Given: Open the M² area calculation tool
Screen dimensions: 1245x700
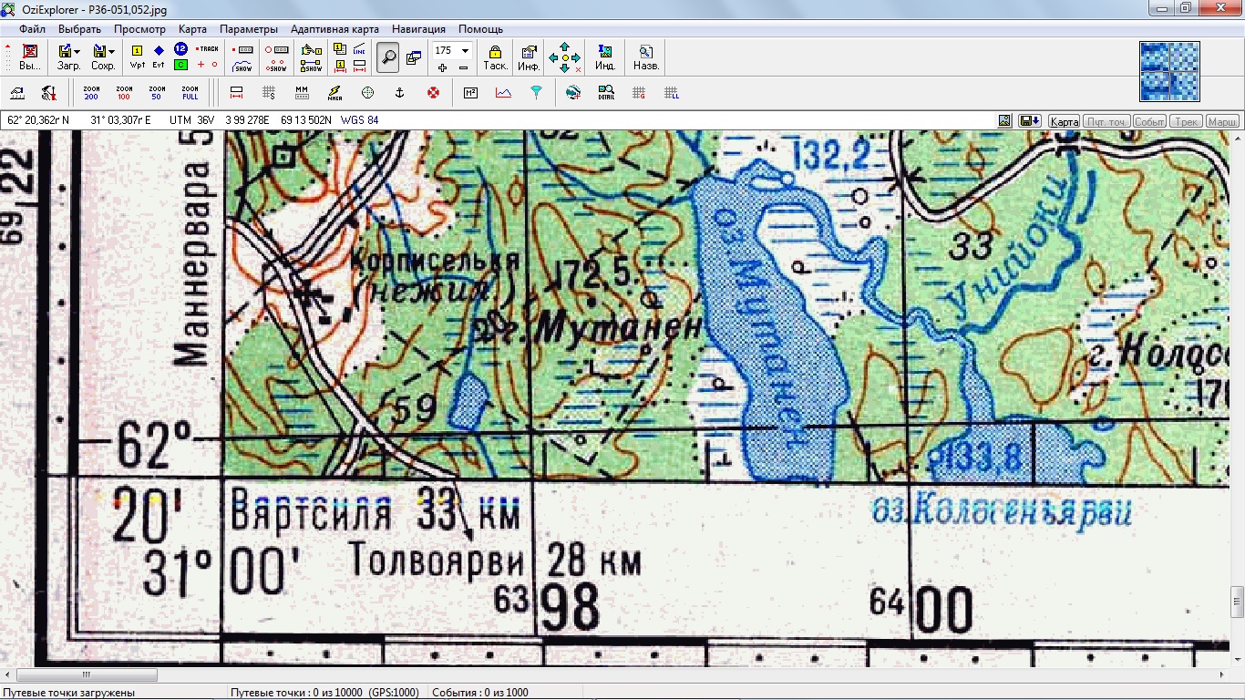Looking at the screenshot, I should (471, 93).
